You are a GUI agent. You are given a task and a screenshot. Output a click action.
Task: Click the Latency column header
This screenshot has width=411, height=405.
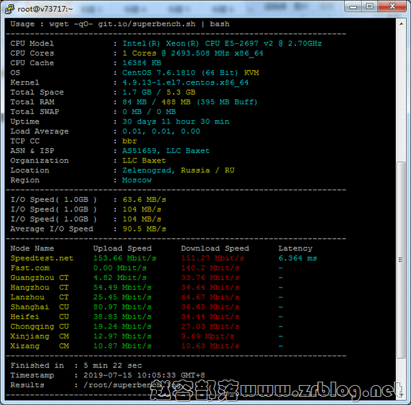click(295, 248)
